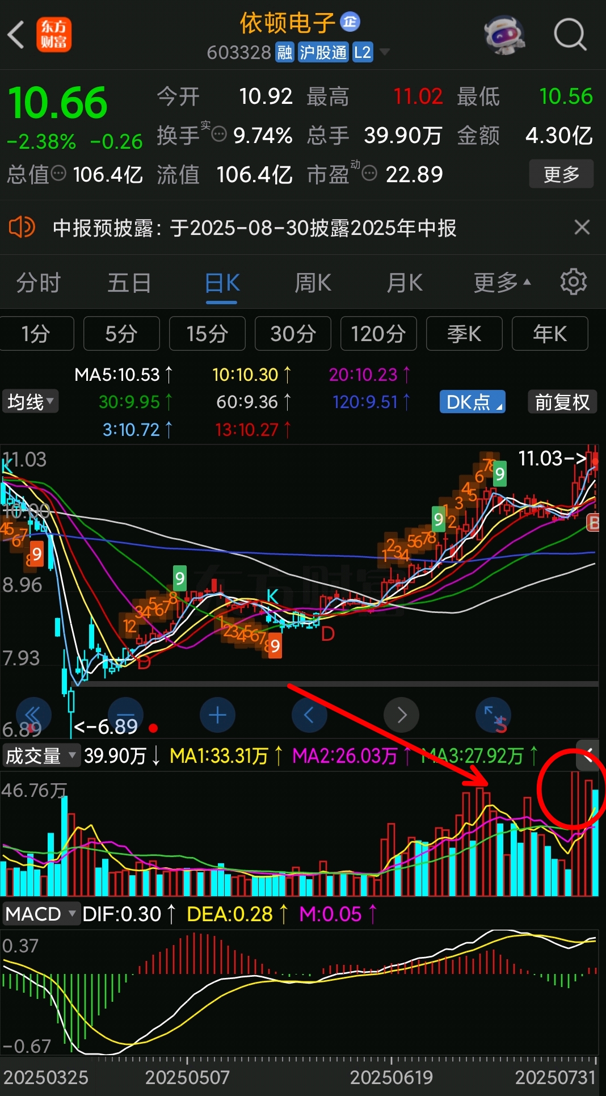Tap the 企 badge beside stock name
Screen dimensions: 606x1096
[x=350, y=22]
